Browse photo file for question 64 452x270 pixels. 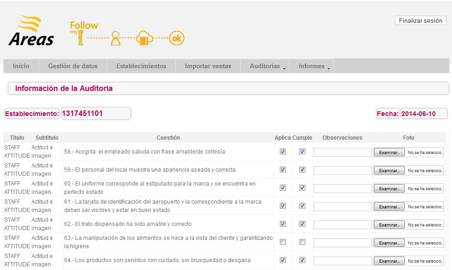pos(389,261)
